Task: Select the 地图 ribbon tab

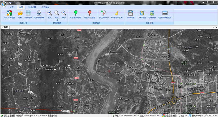Action: [x=21, y=7]
